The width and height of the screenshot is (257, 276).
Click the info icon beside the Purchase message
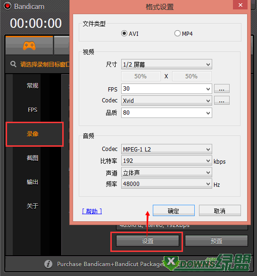click(48, 264)
